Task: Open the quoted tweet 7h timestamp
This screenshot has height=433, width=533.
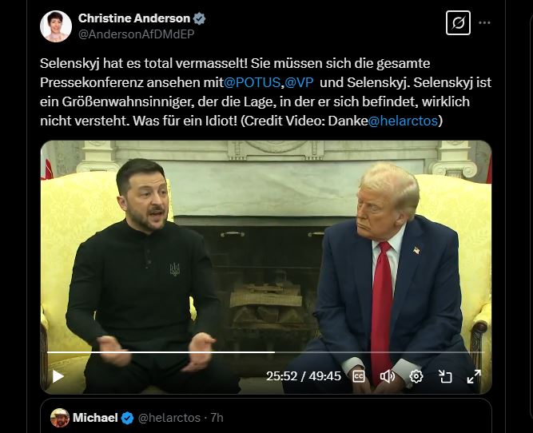Action: coord(217,418)
